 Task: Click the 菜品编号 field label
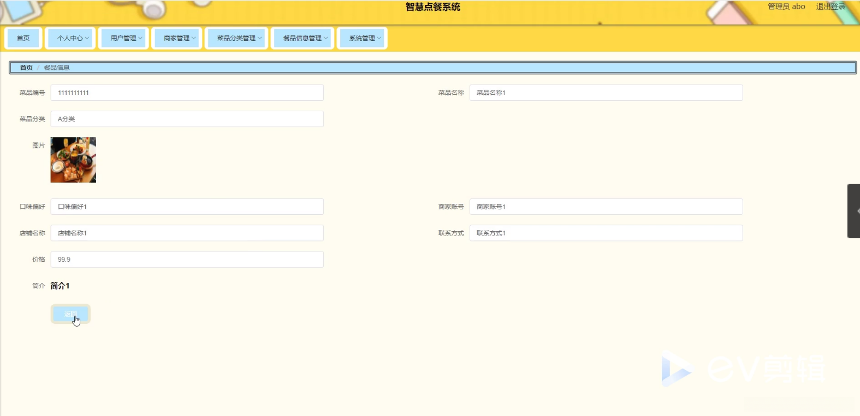[32, 93]
